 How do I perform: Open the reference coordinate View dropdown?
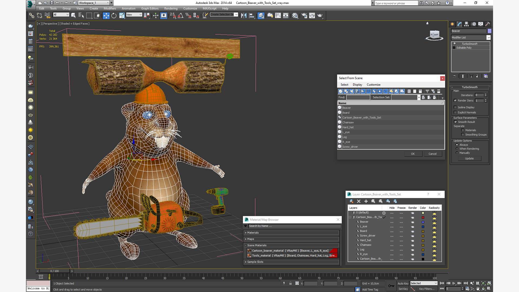point(134,15)
